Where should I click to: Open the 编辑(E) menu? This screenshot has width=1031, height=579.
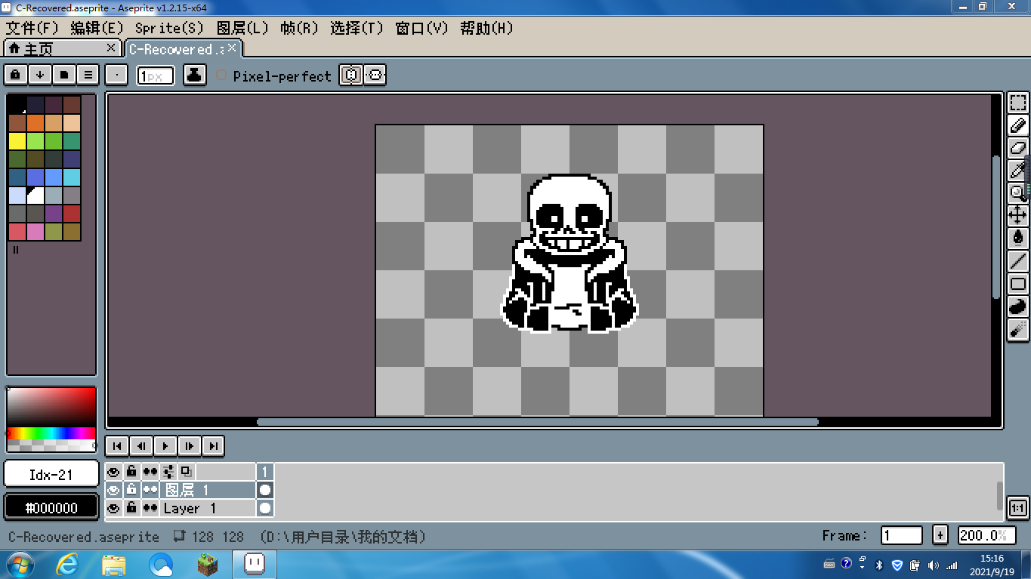(97, 28)
